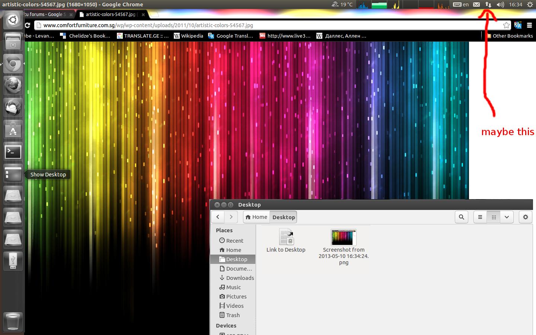Open the TRANSLATE.GE bookmark
536x335 pixels.
coord(143,36)
